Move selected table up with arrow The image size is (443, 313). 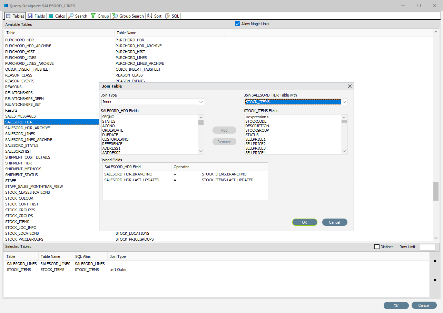[x=435, y=261]
